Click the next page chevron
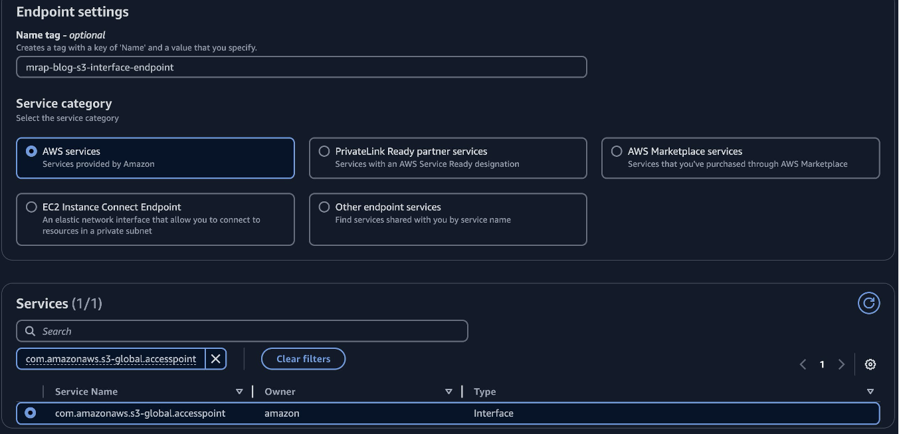 click(842, 364)
